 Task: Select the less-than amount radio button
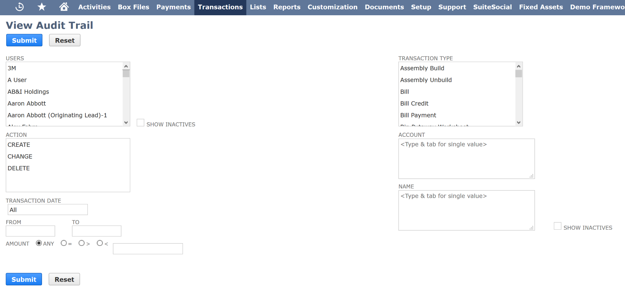pos(100,243)
